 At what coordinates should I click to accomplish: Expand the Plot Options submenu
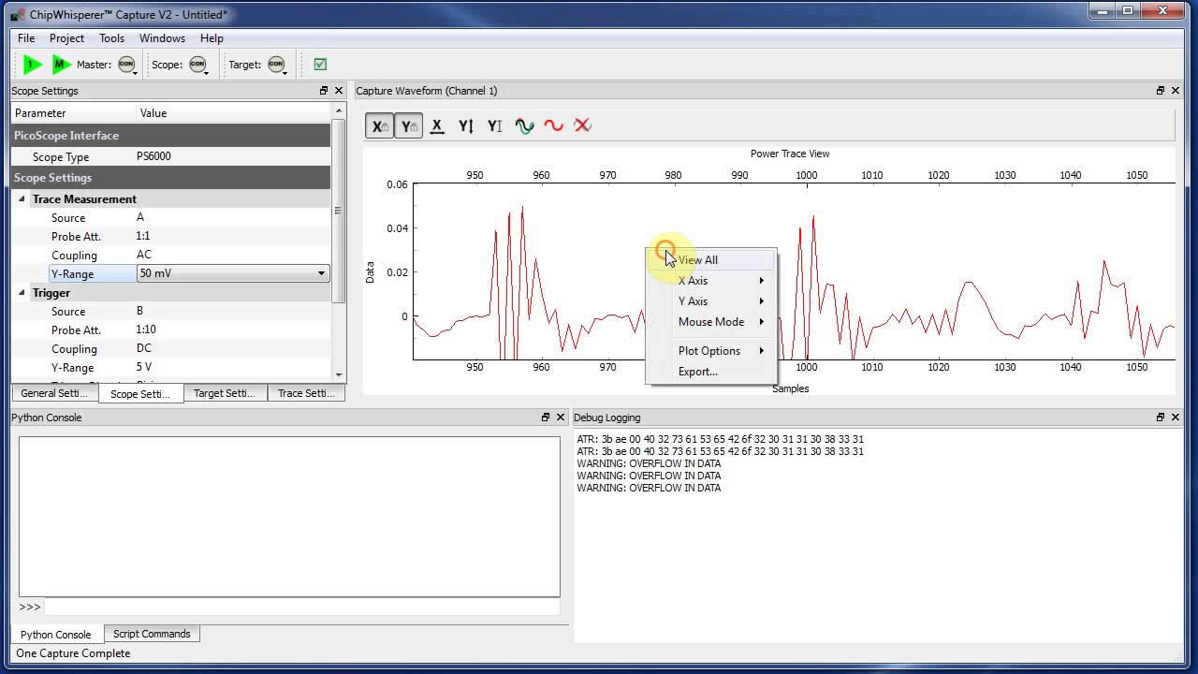pos(711,351)
